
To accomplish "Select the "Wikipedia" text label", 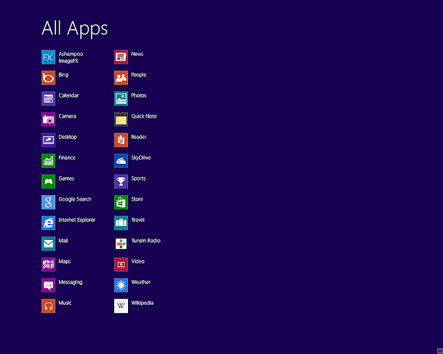I will tap(143, 304).
